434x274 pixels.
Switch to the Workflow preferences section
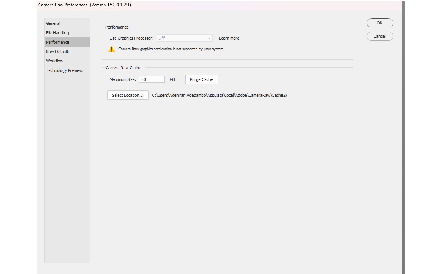click(x=54, y=61)
